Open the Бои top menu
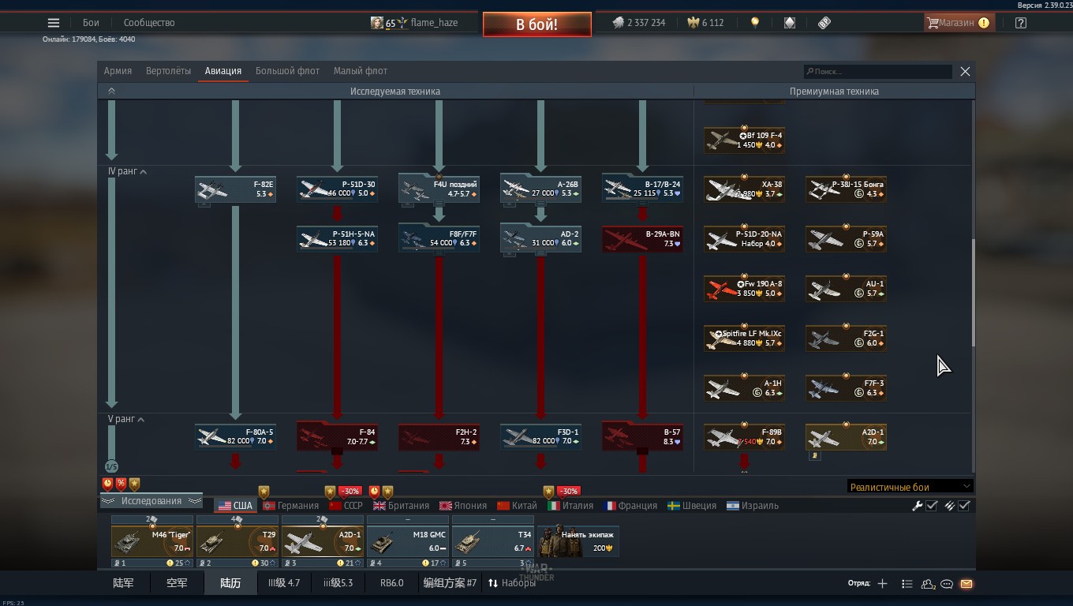This screenshot has height=606, width=1073. point(91,23)
